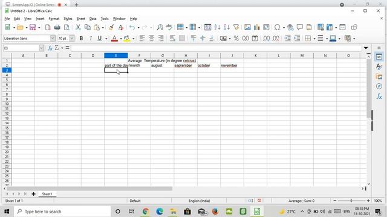This screenshot has width=387, height=217.
Task: Click the Background Color yellow swatch
Action: point(127,39)
